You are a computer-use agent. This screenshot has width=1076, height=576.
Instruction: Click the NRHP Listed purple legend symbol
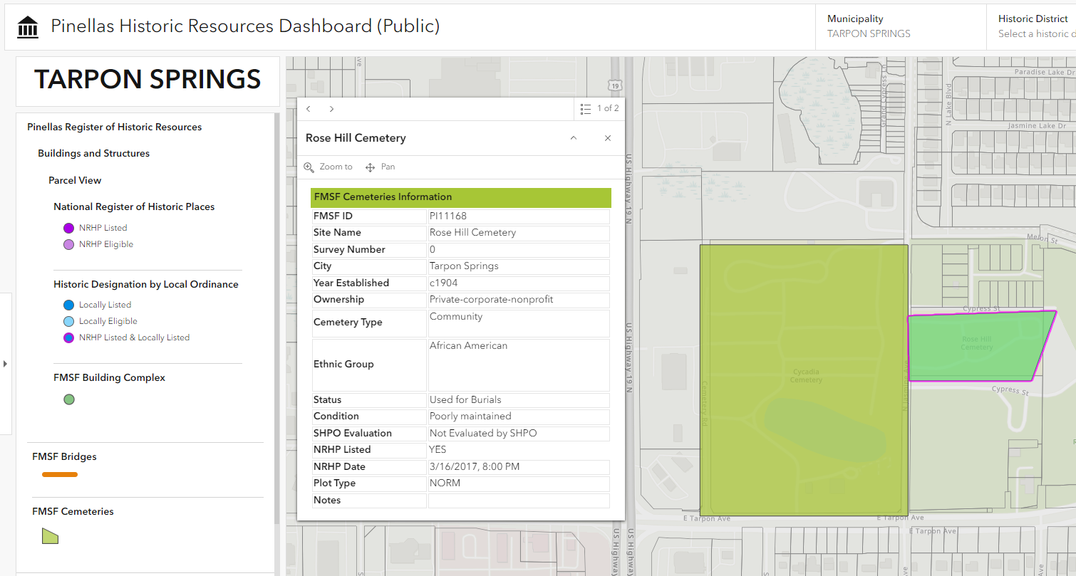(68, 228)
